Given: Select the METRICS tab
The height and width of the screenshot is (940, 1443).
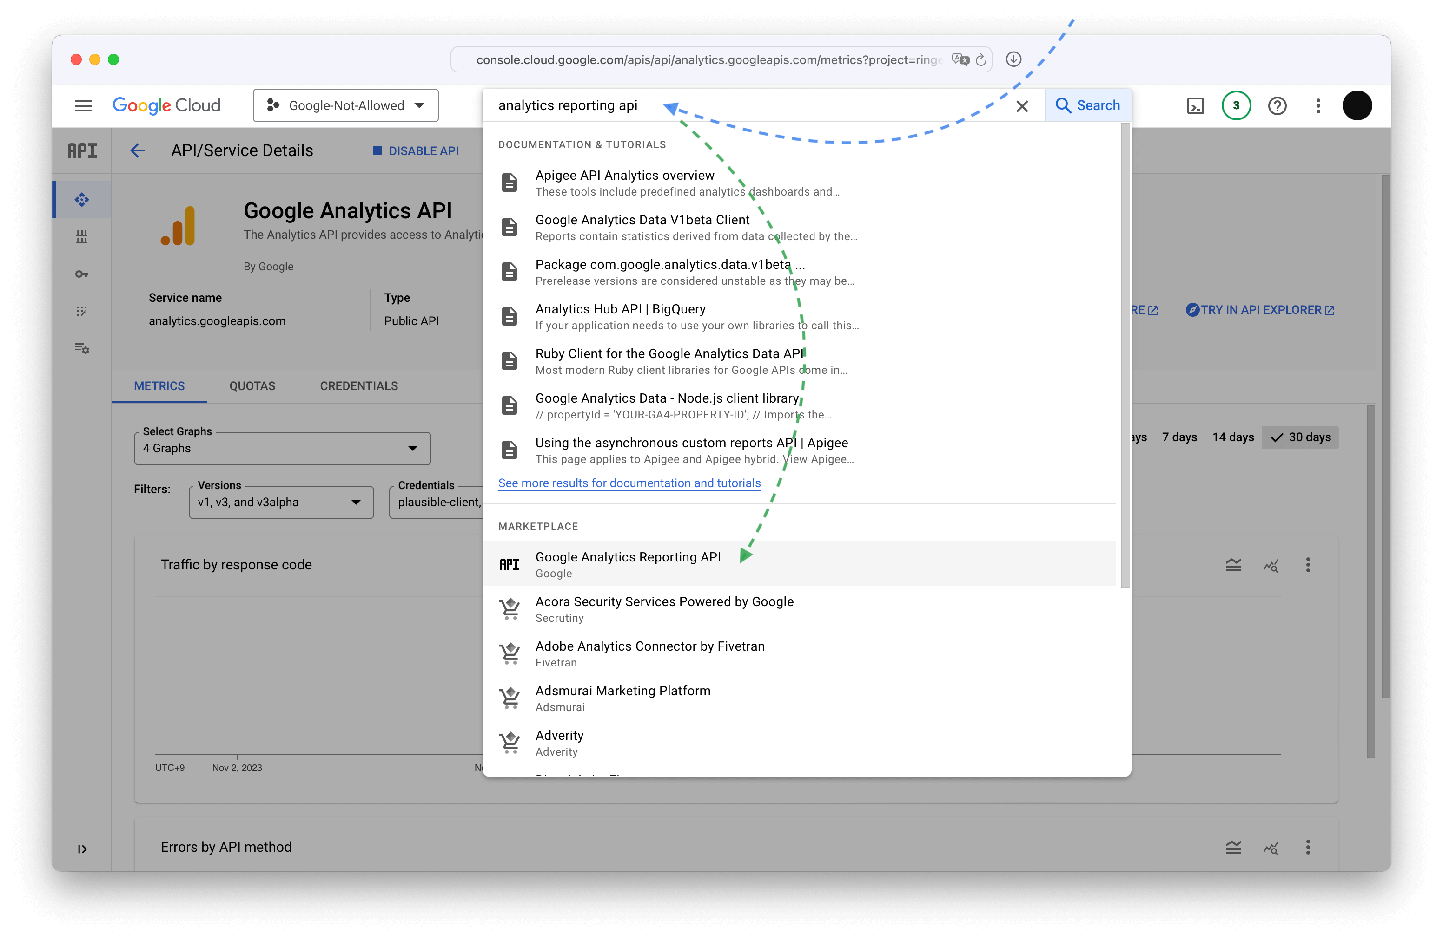Looking at the screenshot, I should [160, 385].
